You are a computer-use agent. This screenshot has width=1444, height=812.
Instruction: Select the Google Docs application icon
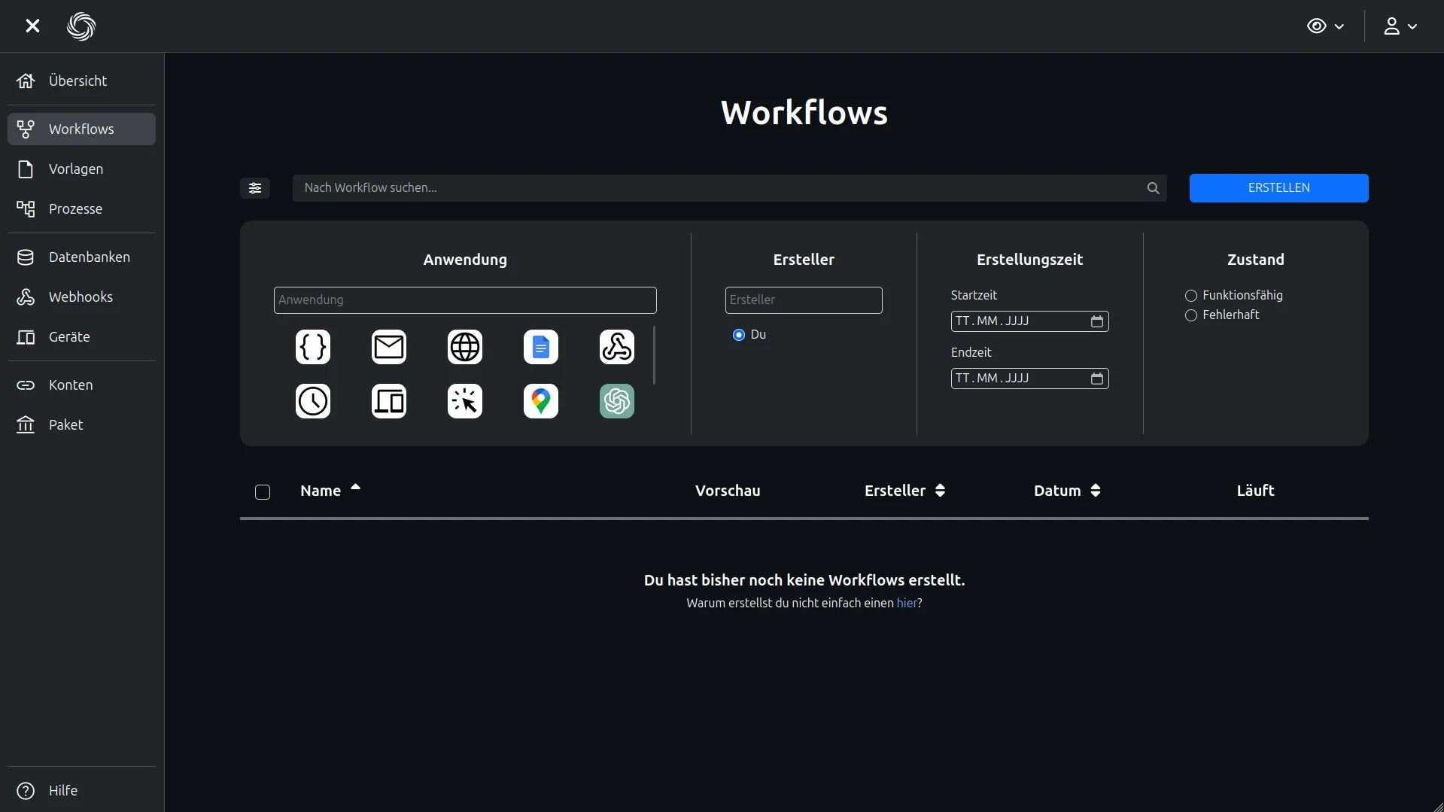[541, 347]
